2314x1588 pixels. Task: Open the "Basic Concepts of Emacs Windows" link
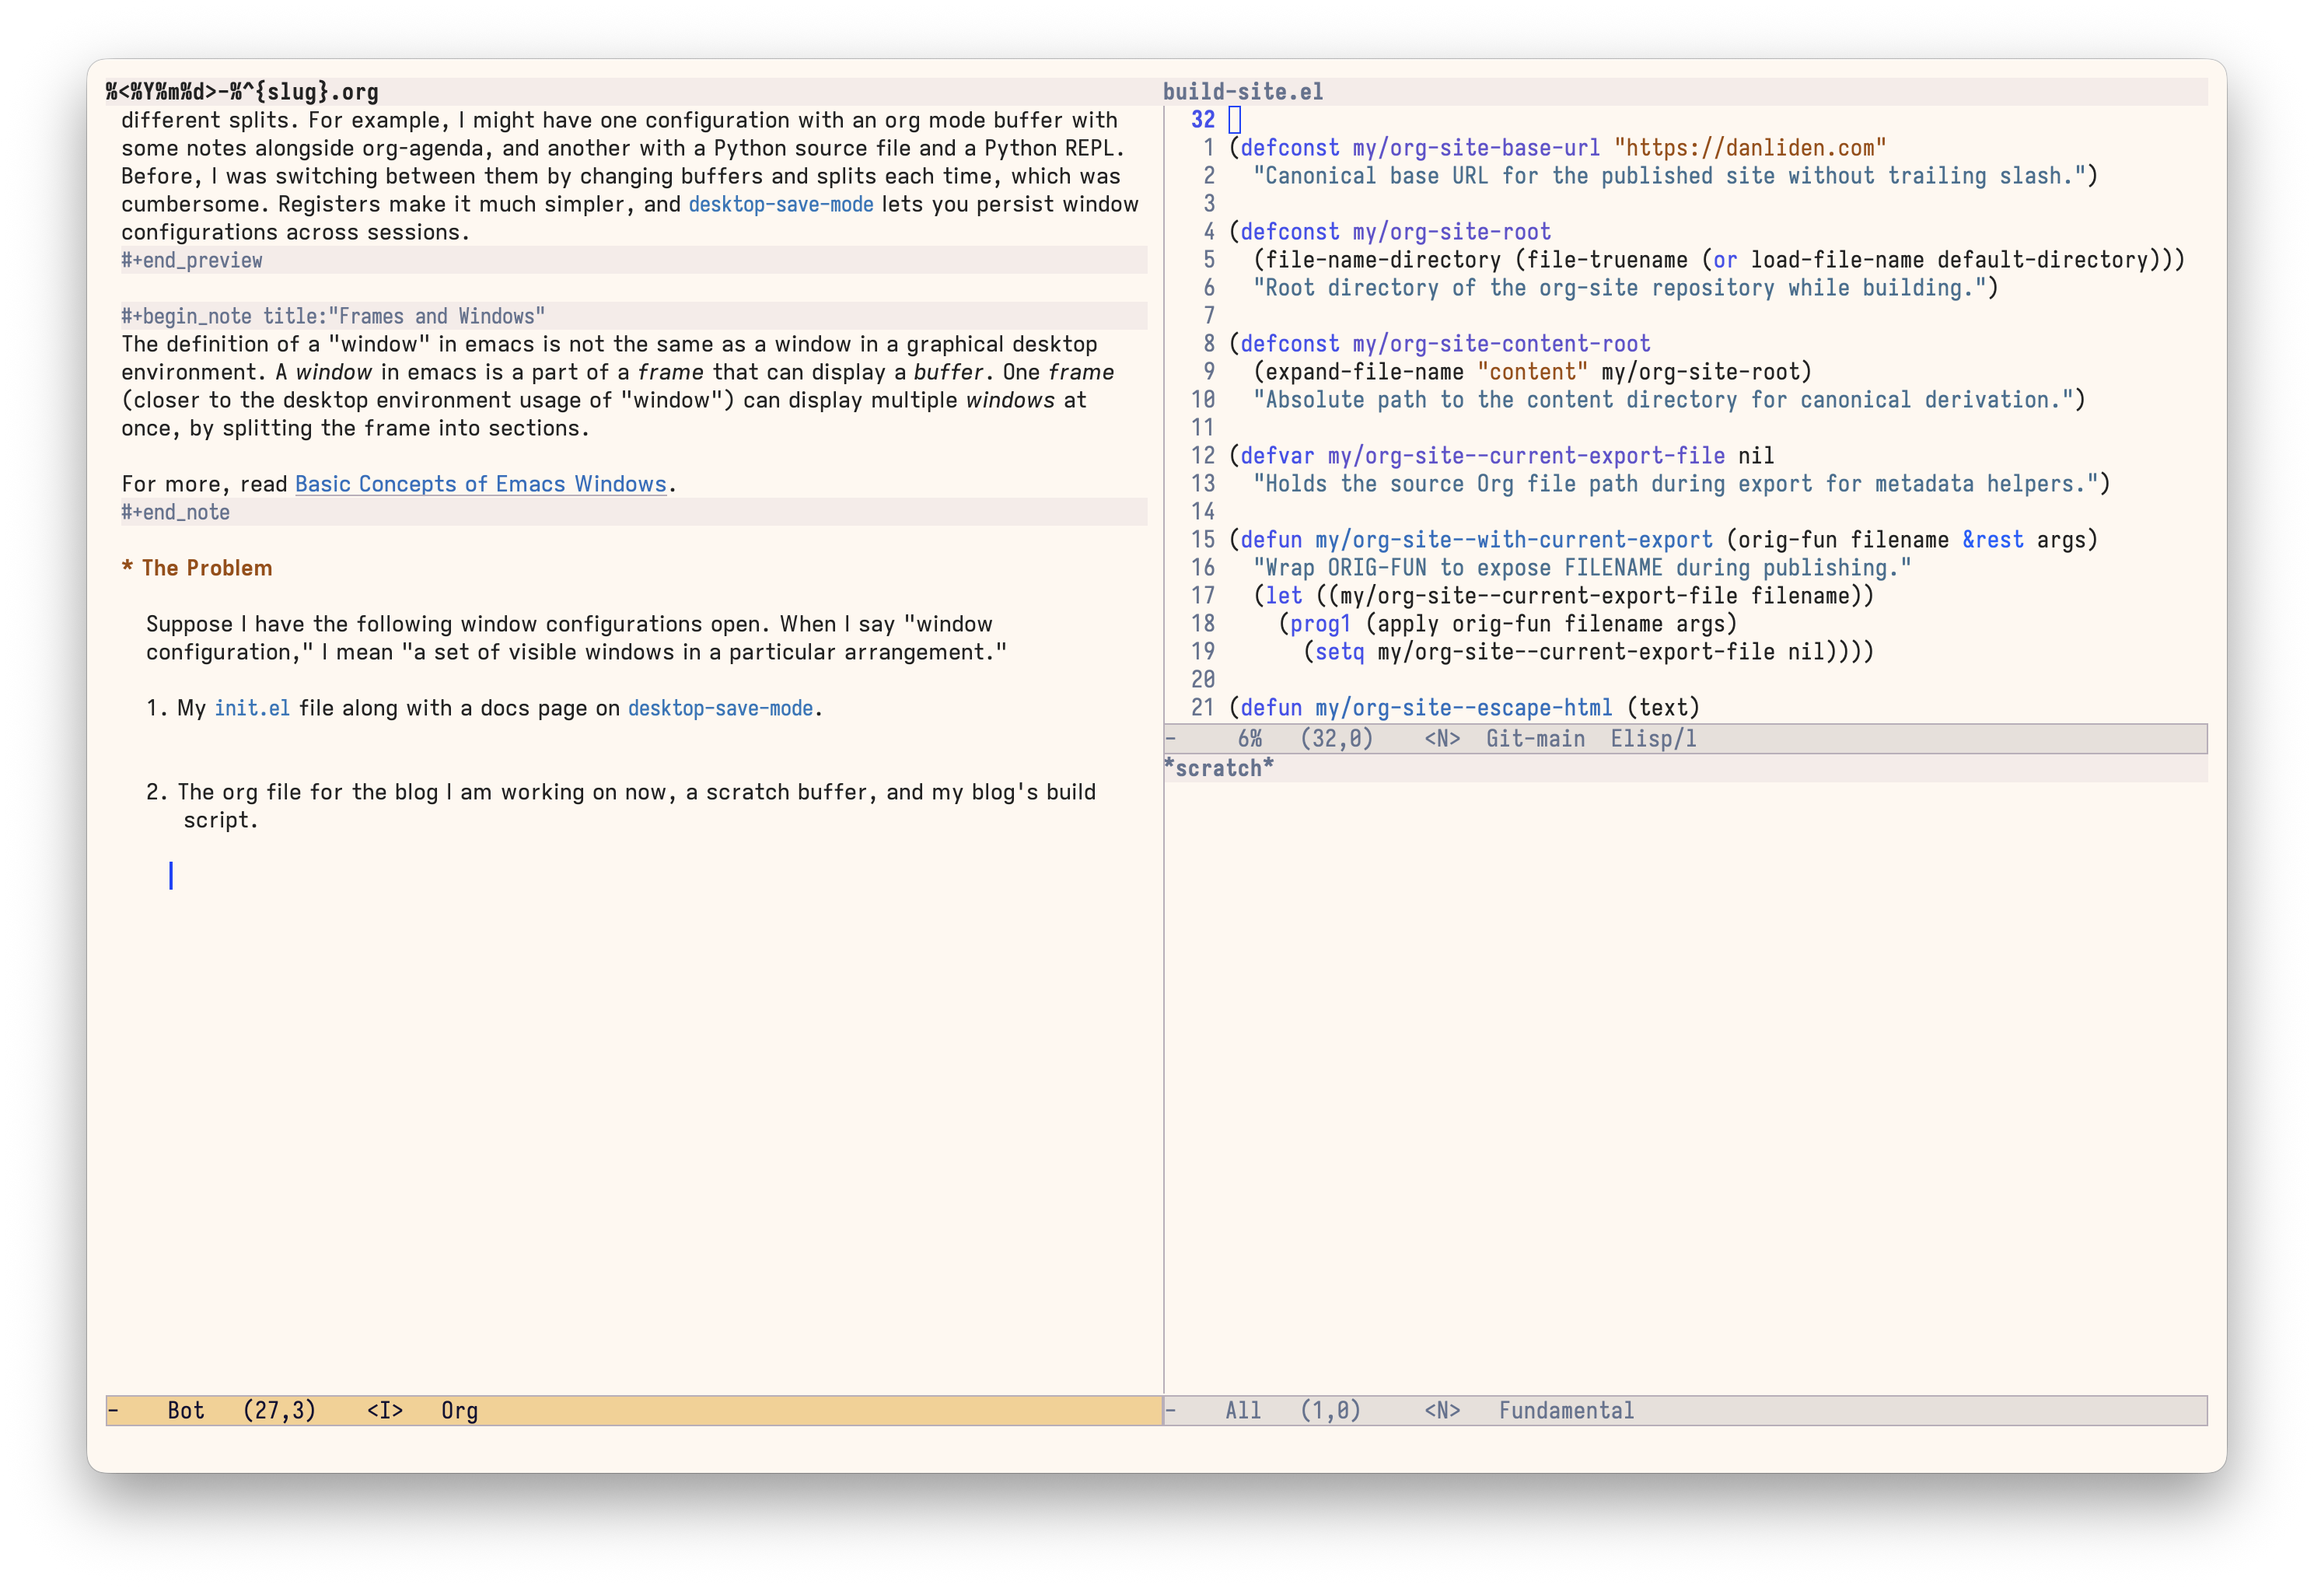pos(480,484)
